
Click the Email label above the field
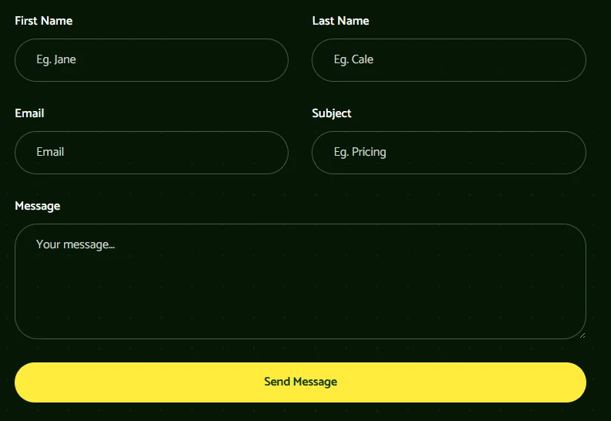29,113
